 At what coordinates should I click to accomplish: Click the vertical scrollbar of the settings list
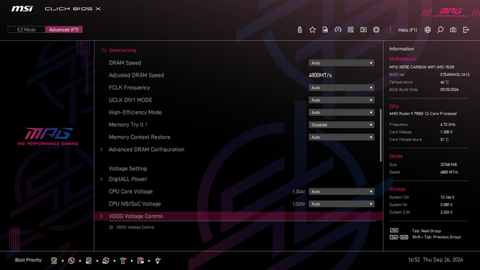[380, 135]
